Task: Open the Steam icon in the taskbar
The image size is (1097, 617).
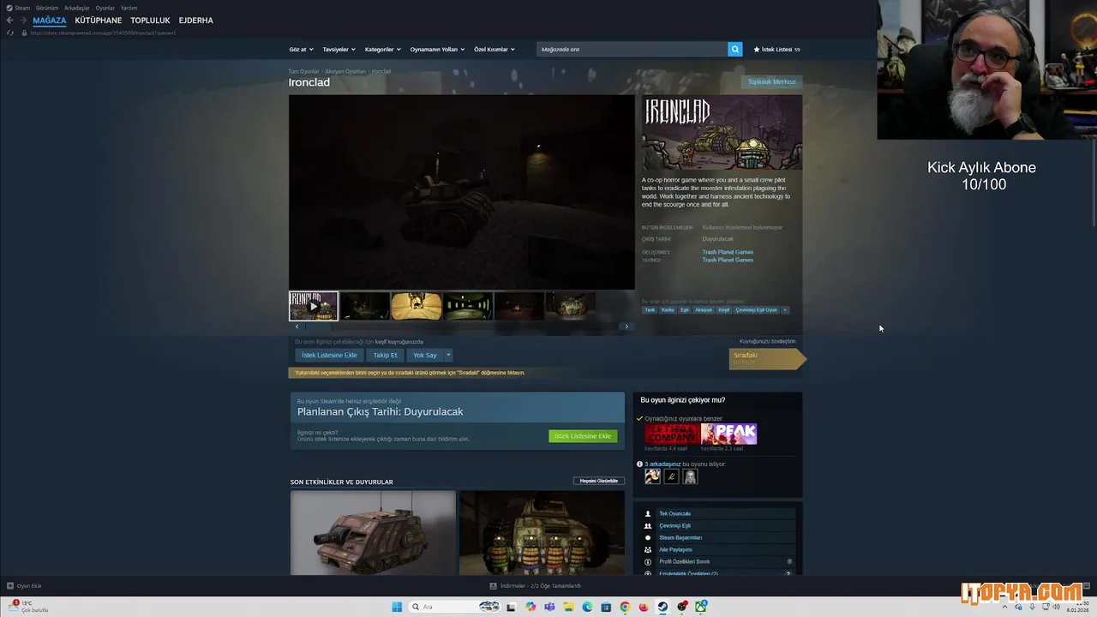Action: [662, 607]
